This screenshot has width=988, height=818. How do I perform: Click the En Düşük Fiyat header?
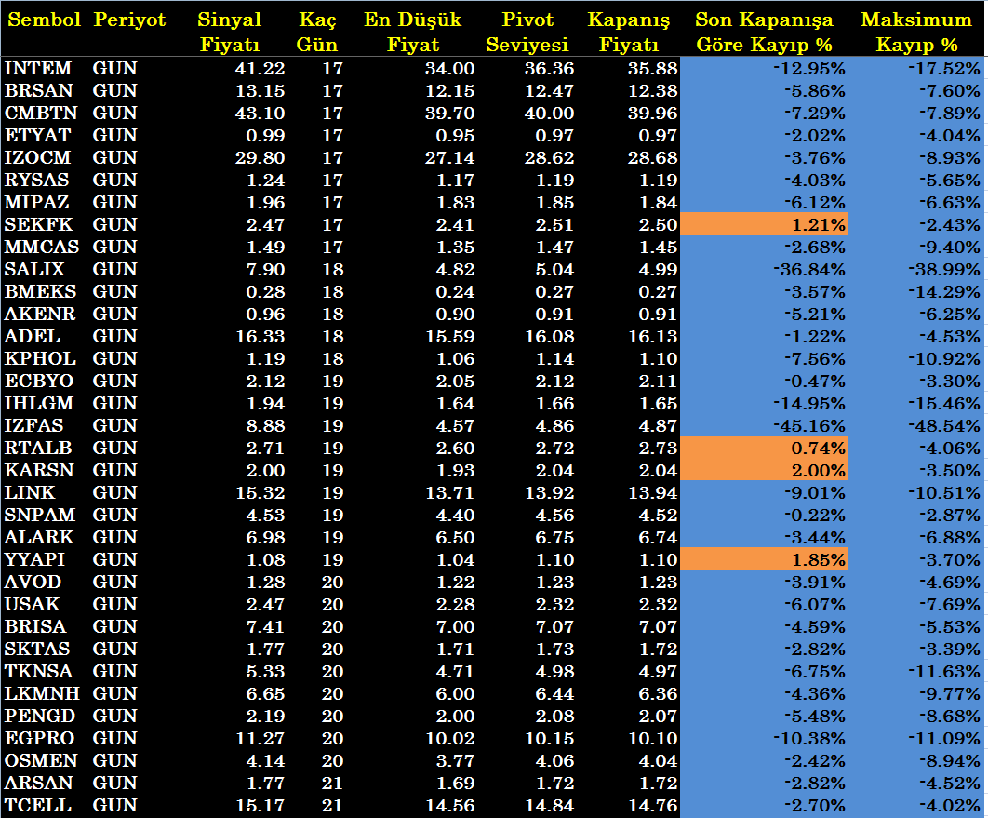[x=413, y=33]
